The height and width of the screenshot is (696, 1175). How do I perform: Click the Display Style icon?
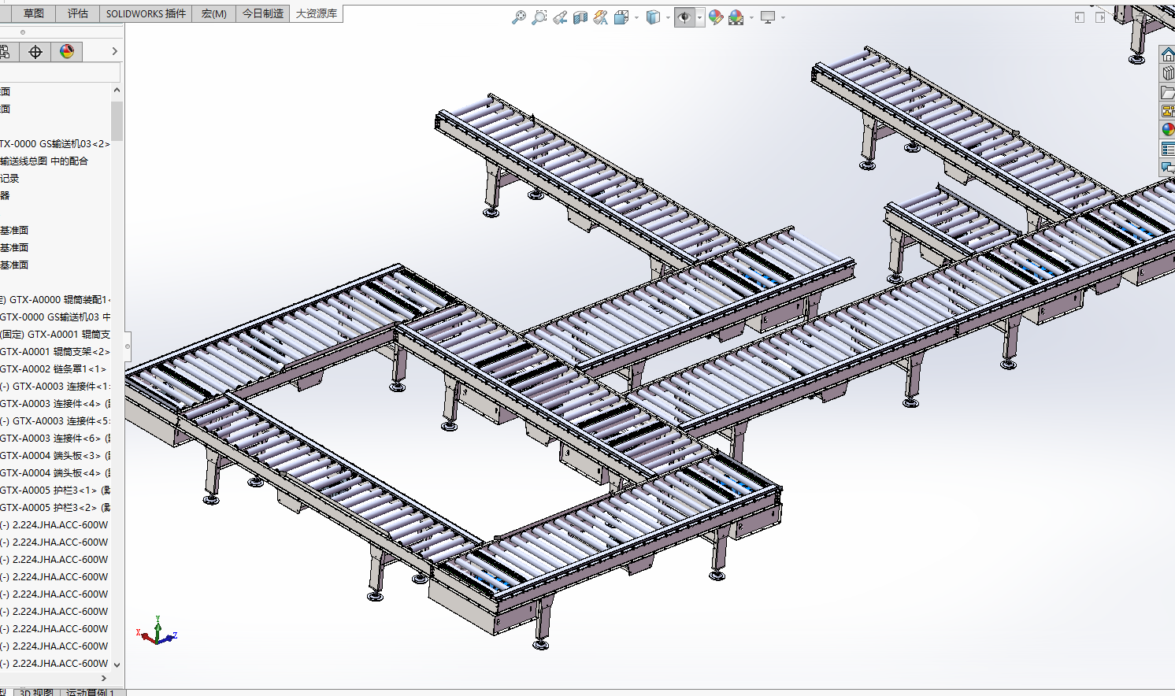653,17
